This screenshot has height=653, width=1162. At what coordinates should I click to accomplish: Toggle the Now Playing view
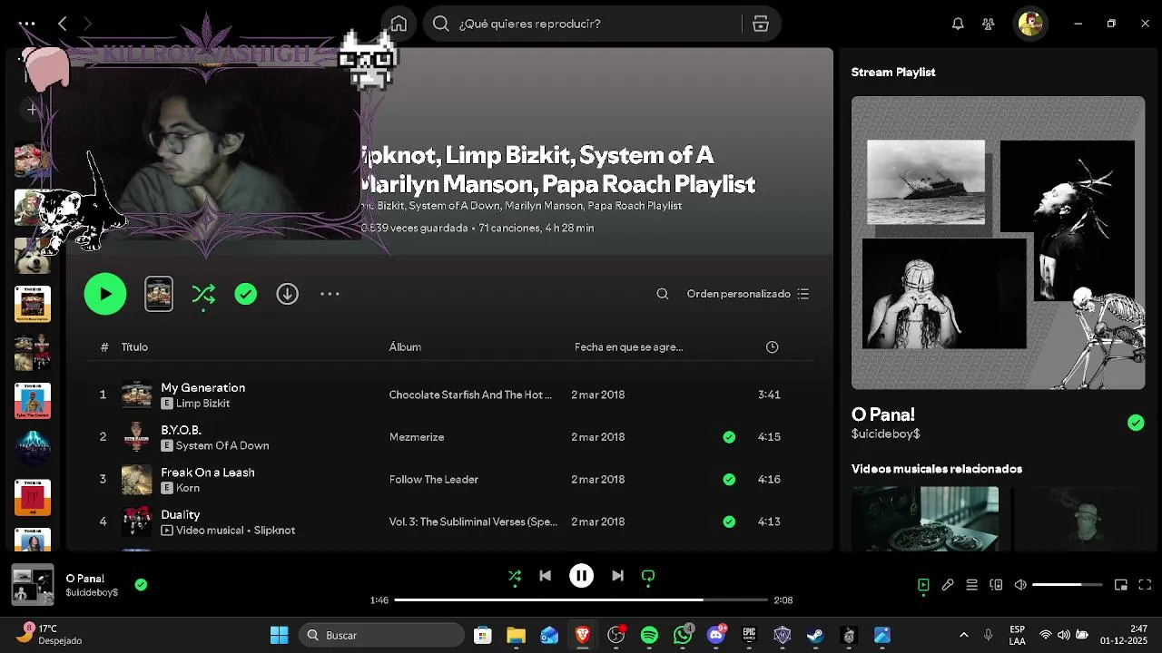923,585
